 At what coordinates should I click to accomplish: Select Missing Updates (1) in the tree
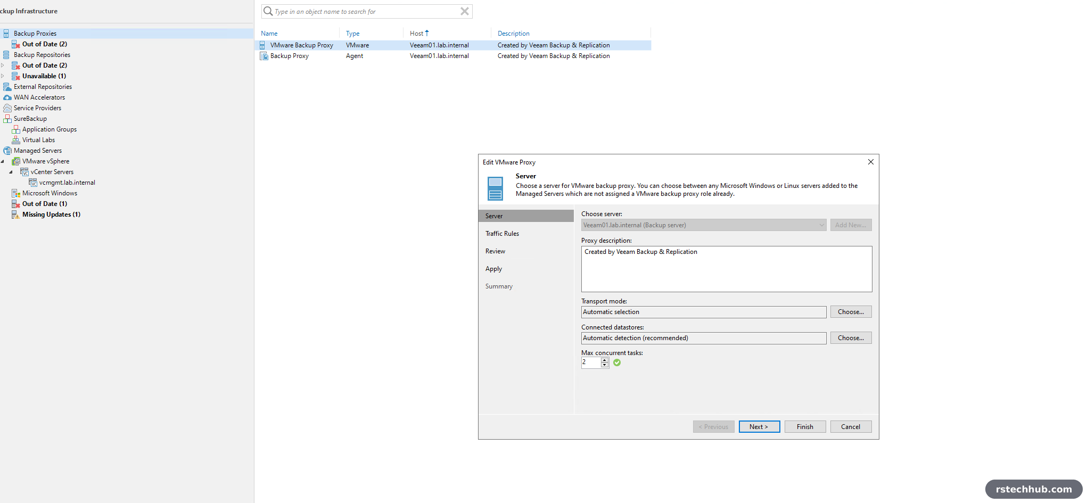point(51,215)
